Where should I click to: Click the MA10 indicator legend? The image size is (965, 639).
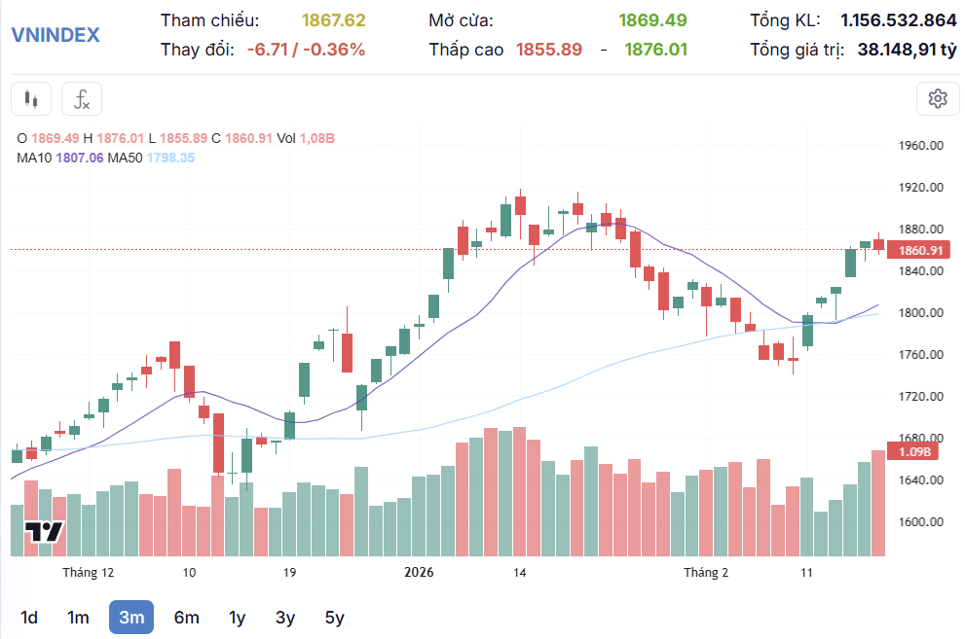point(60,158)
